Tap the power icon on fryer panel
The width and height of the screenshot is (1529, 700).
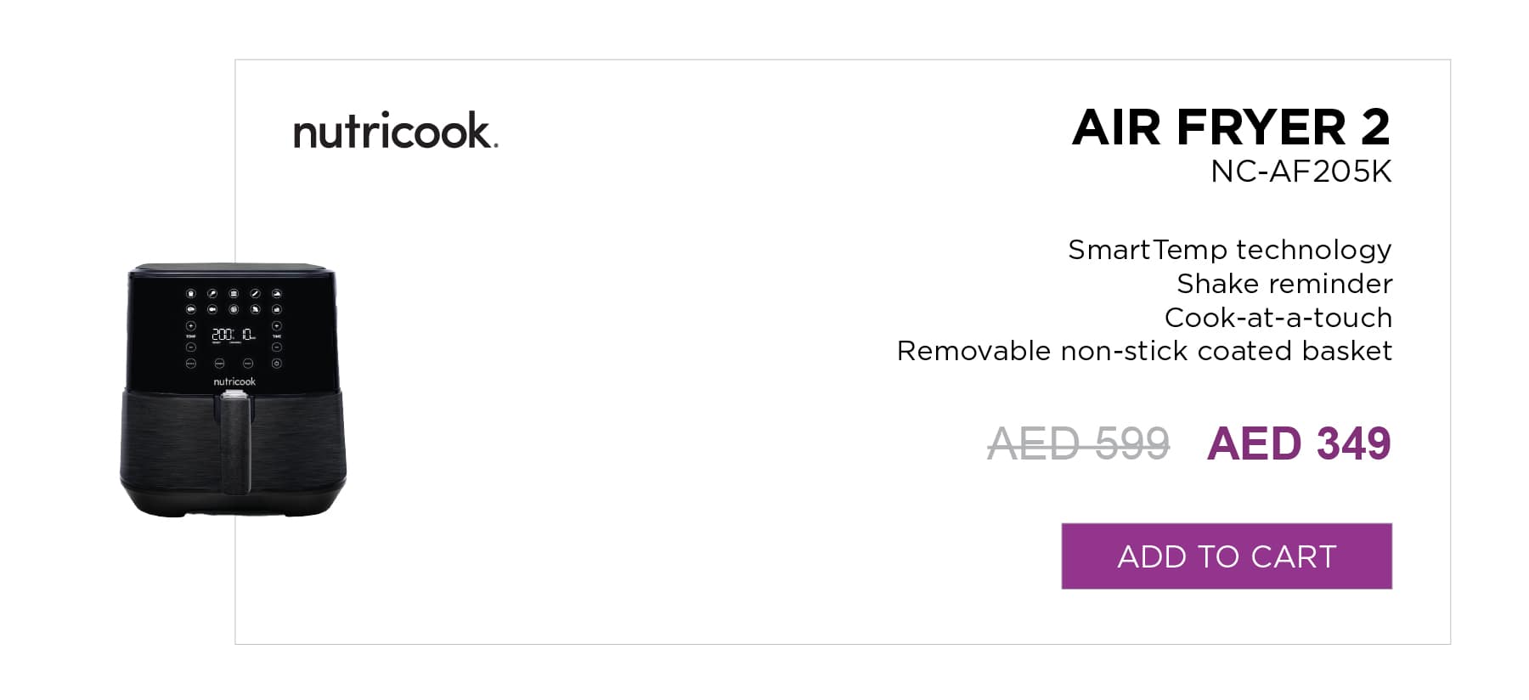[277, 364]
